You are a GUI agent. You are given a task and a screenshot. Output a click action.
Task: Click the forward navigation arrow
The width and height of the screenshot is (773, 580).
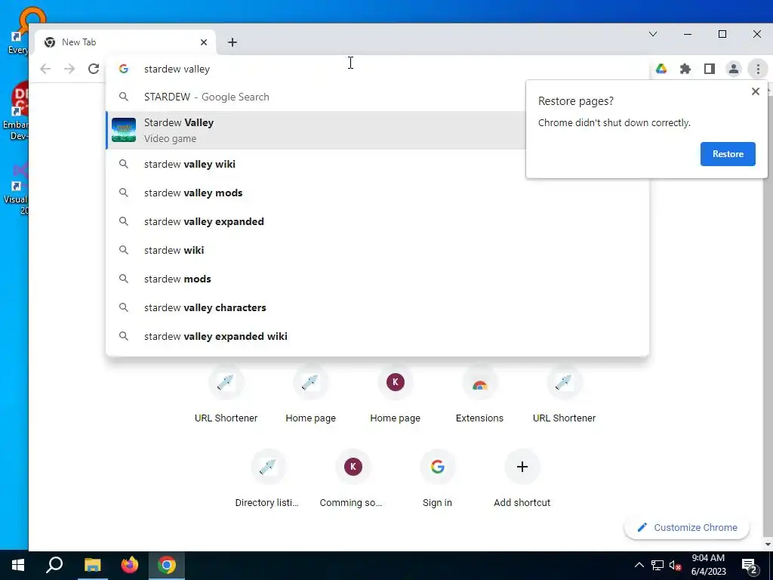point(69,69)
